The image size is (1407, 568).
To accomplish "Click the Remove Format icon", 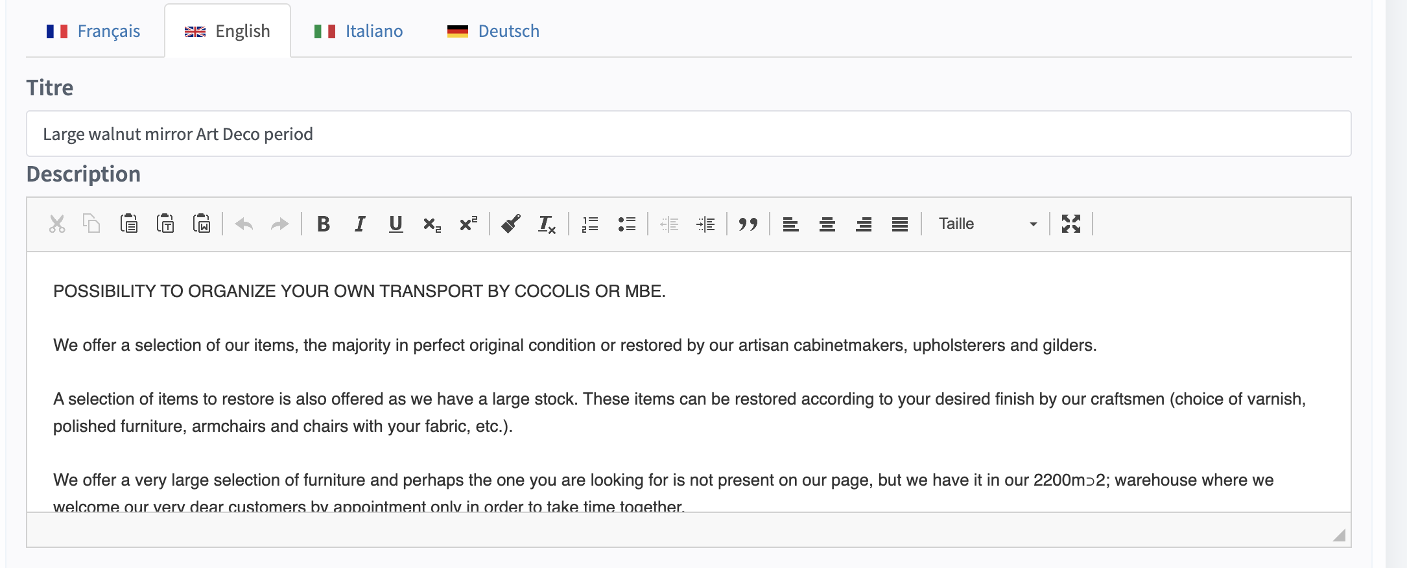I will (x=547, y=224).
